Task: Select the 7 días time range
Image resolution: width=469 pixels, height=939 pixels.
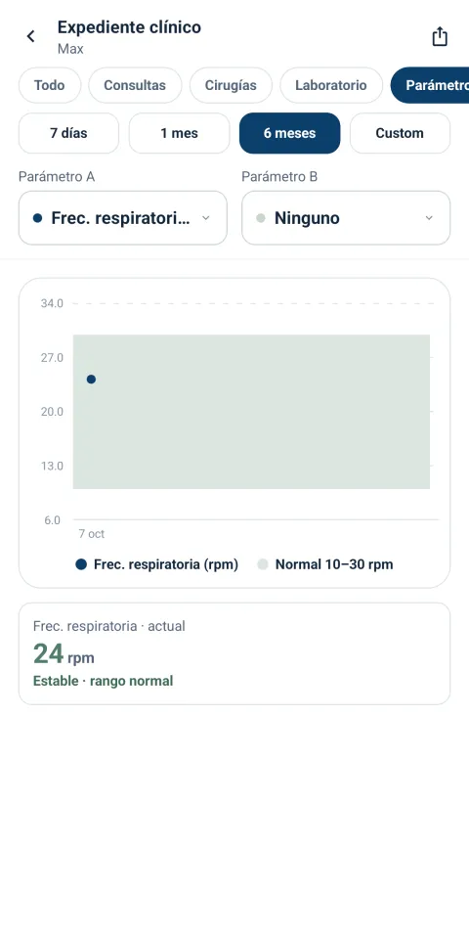Action: click(68, 133)
